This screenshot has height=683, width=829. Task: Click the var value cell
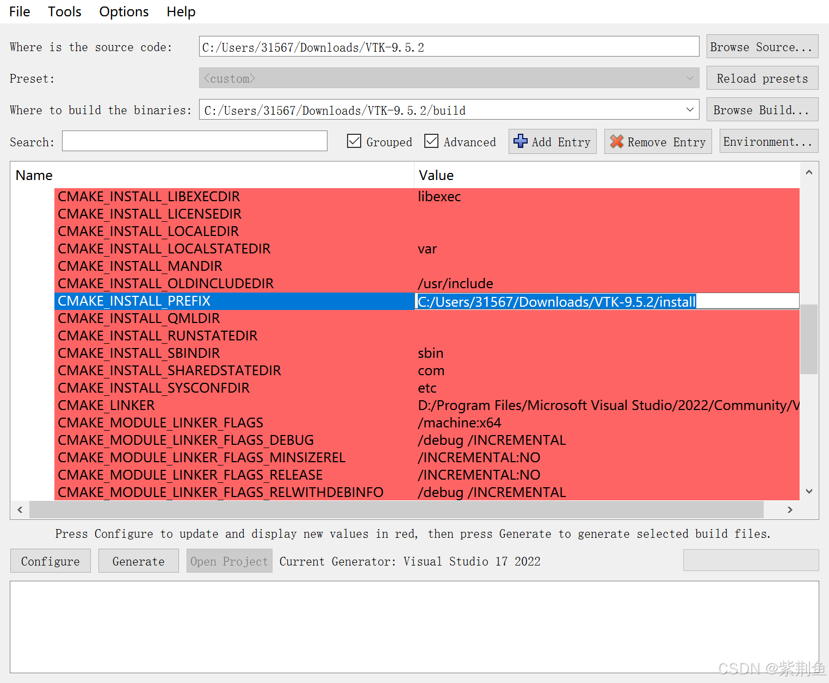pyautogui.click(x=607, y=249)
